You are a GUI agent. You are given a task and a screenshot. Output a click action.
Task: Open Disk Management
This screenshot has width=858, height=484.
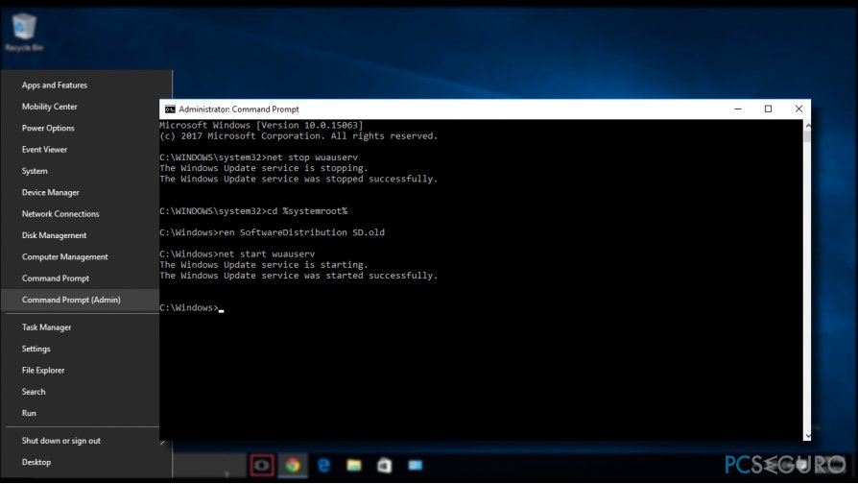[54, 235]
